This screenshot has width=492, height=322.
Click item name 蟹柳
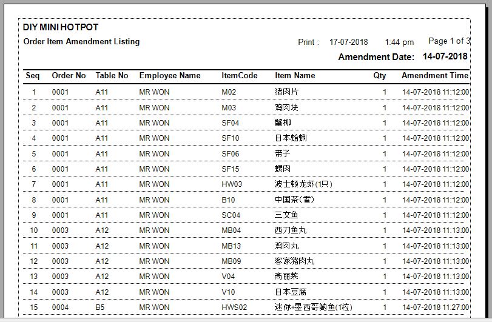point(283,122)
